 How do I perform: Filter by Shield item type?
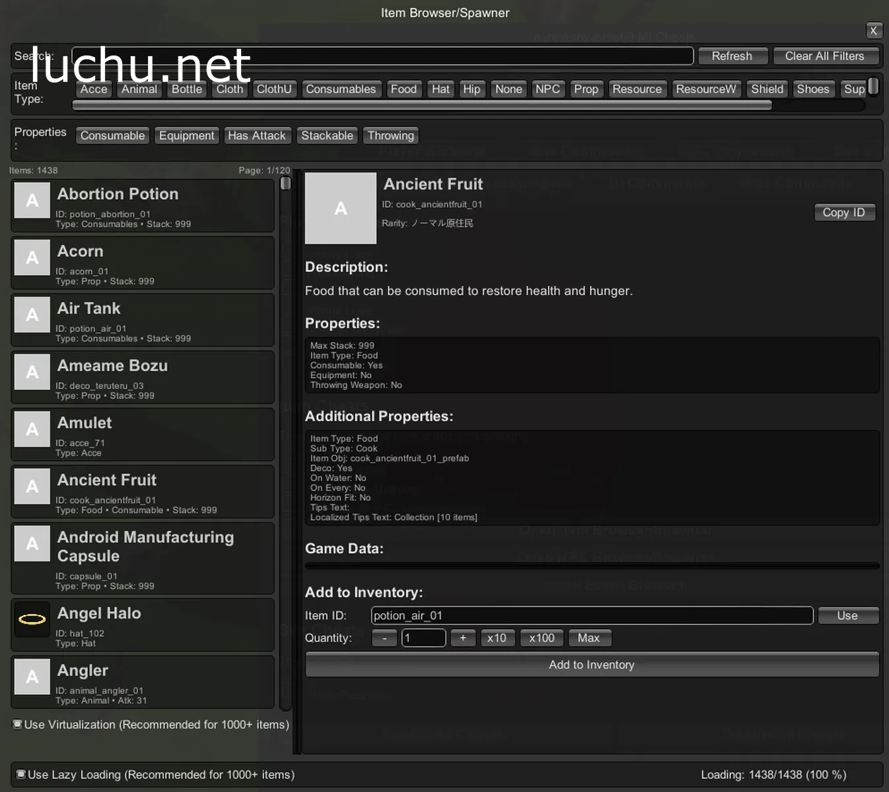click(767, 89)
